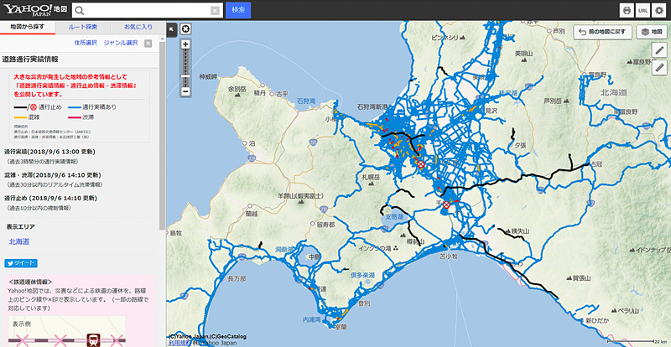Clear the search box with X
The height and width of the screenshot is (347, 671).
coord(215,11)
